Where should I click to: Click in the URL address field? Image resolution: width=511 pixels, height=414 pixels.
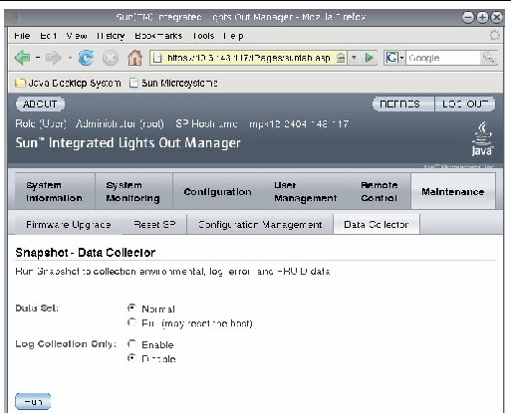click(x=248, y=58)
